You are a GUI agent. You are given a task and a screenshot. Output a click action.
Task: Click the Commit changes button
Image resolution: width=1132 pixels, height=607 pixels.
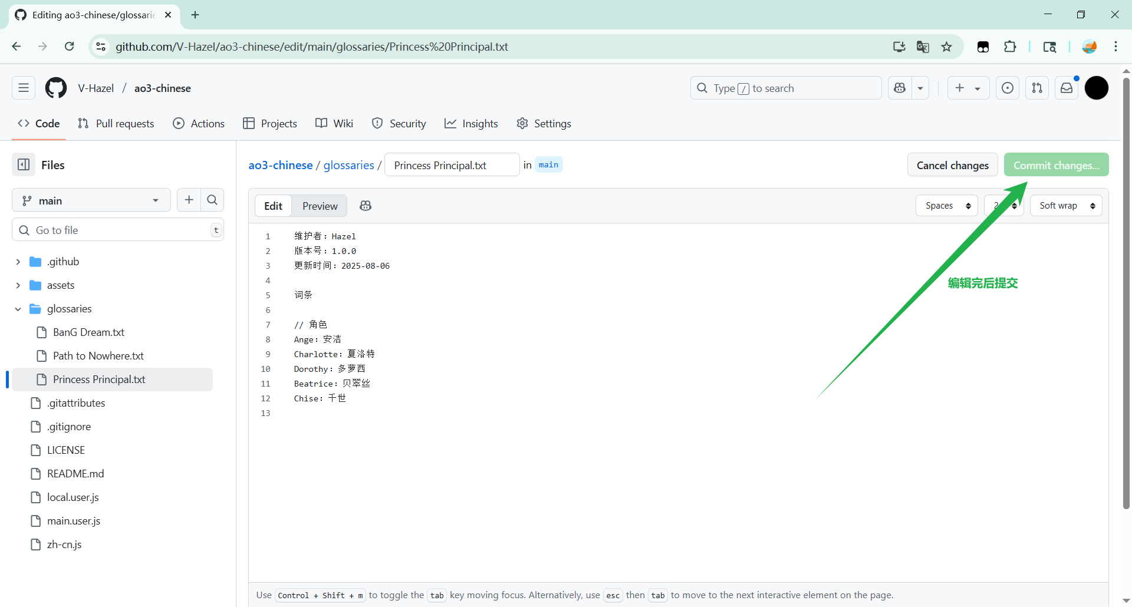(x=1056, y=165)
